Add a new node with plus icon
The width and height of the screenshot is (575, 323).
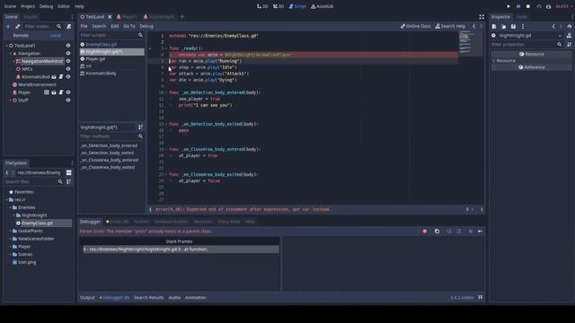(8, 26)
